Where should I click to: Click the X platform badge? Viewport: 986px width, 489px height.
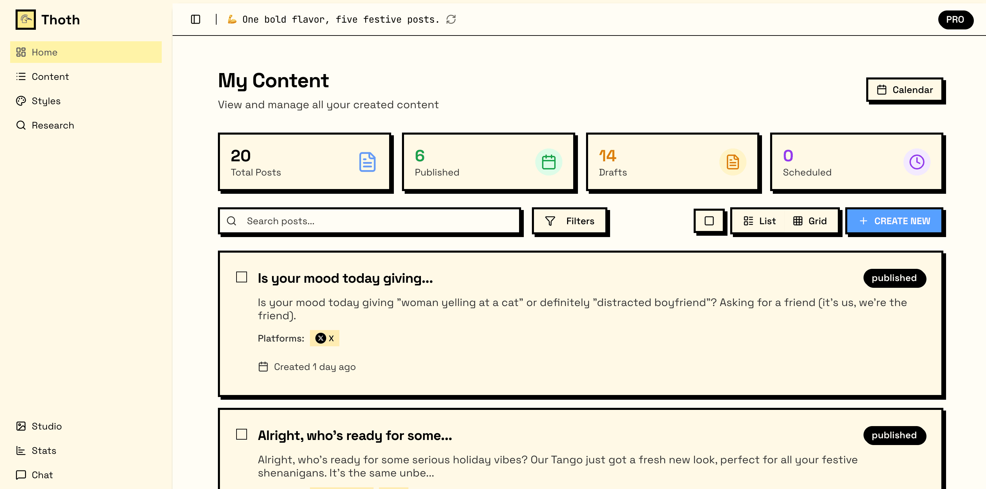pyautogui.click(x=324, y=338)
